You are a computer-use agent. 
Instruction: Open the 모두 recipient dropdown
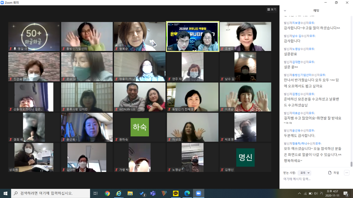304,173
